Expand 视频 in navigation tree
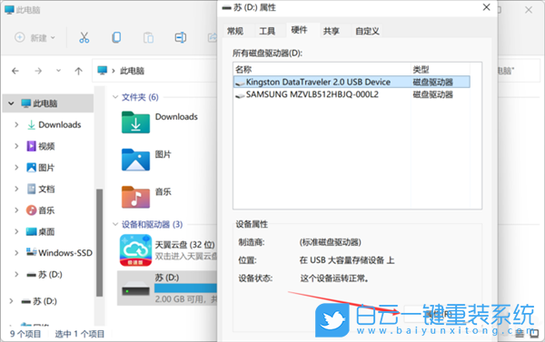The image size is (545, 342). [16, 146]
